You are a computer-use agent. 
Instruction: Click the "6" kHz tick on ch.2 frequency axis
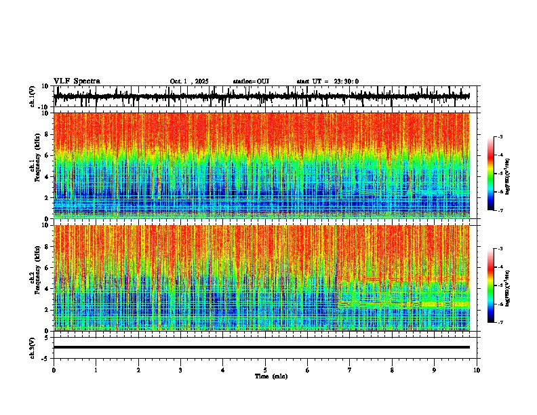[47, 267]
